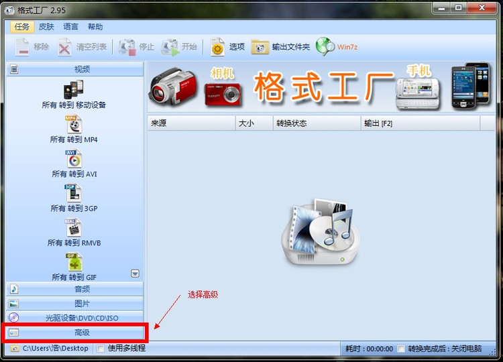Viewport: 503px width, 362px height.
Task: Click the disc icon beside 光驱设备
Action: (13, 318)
